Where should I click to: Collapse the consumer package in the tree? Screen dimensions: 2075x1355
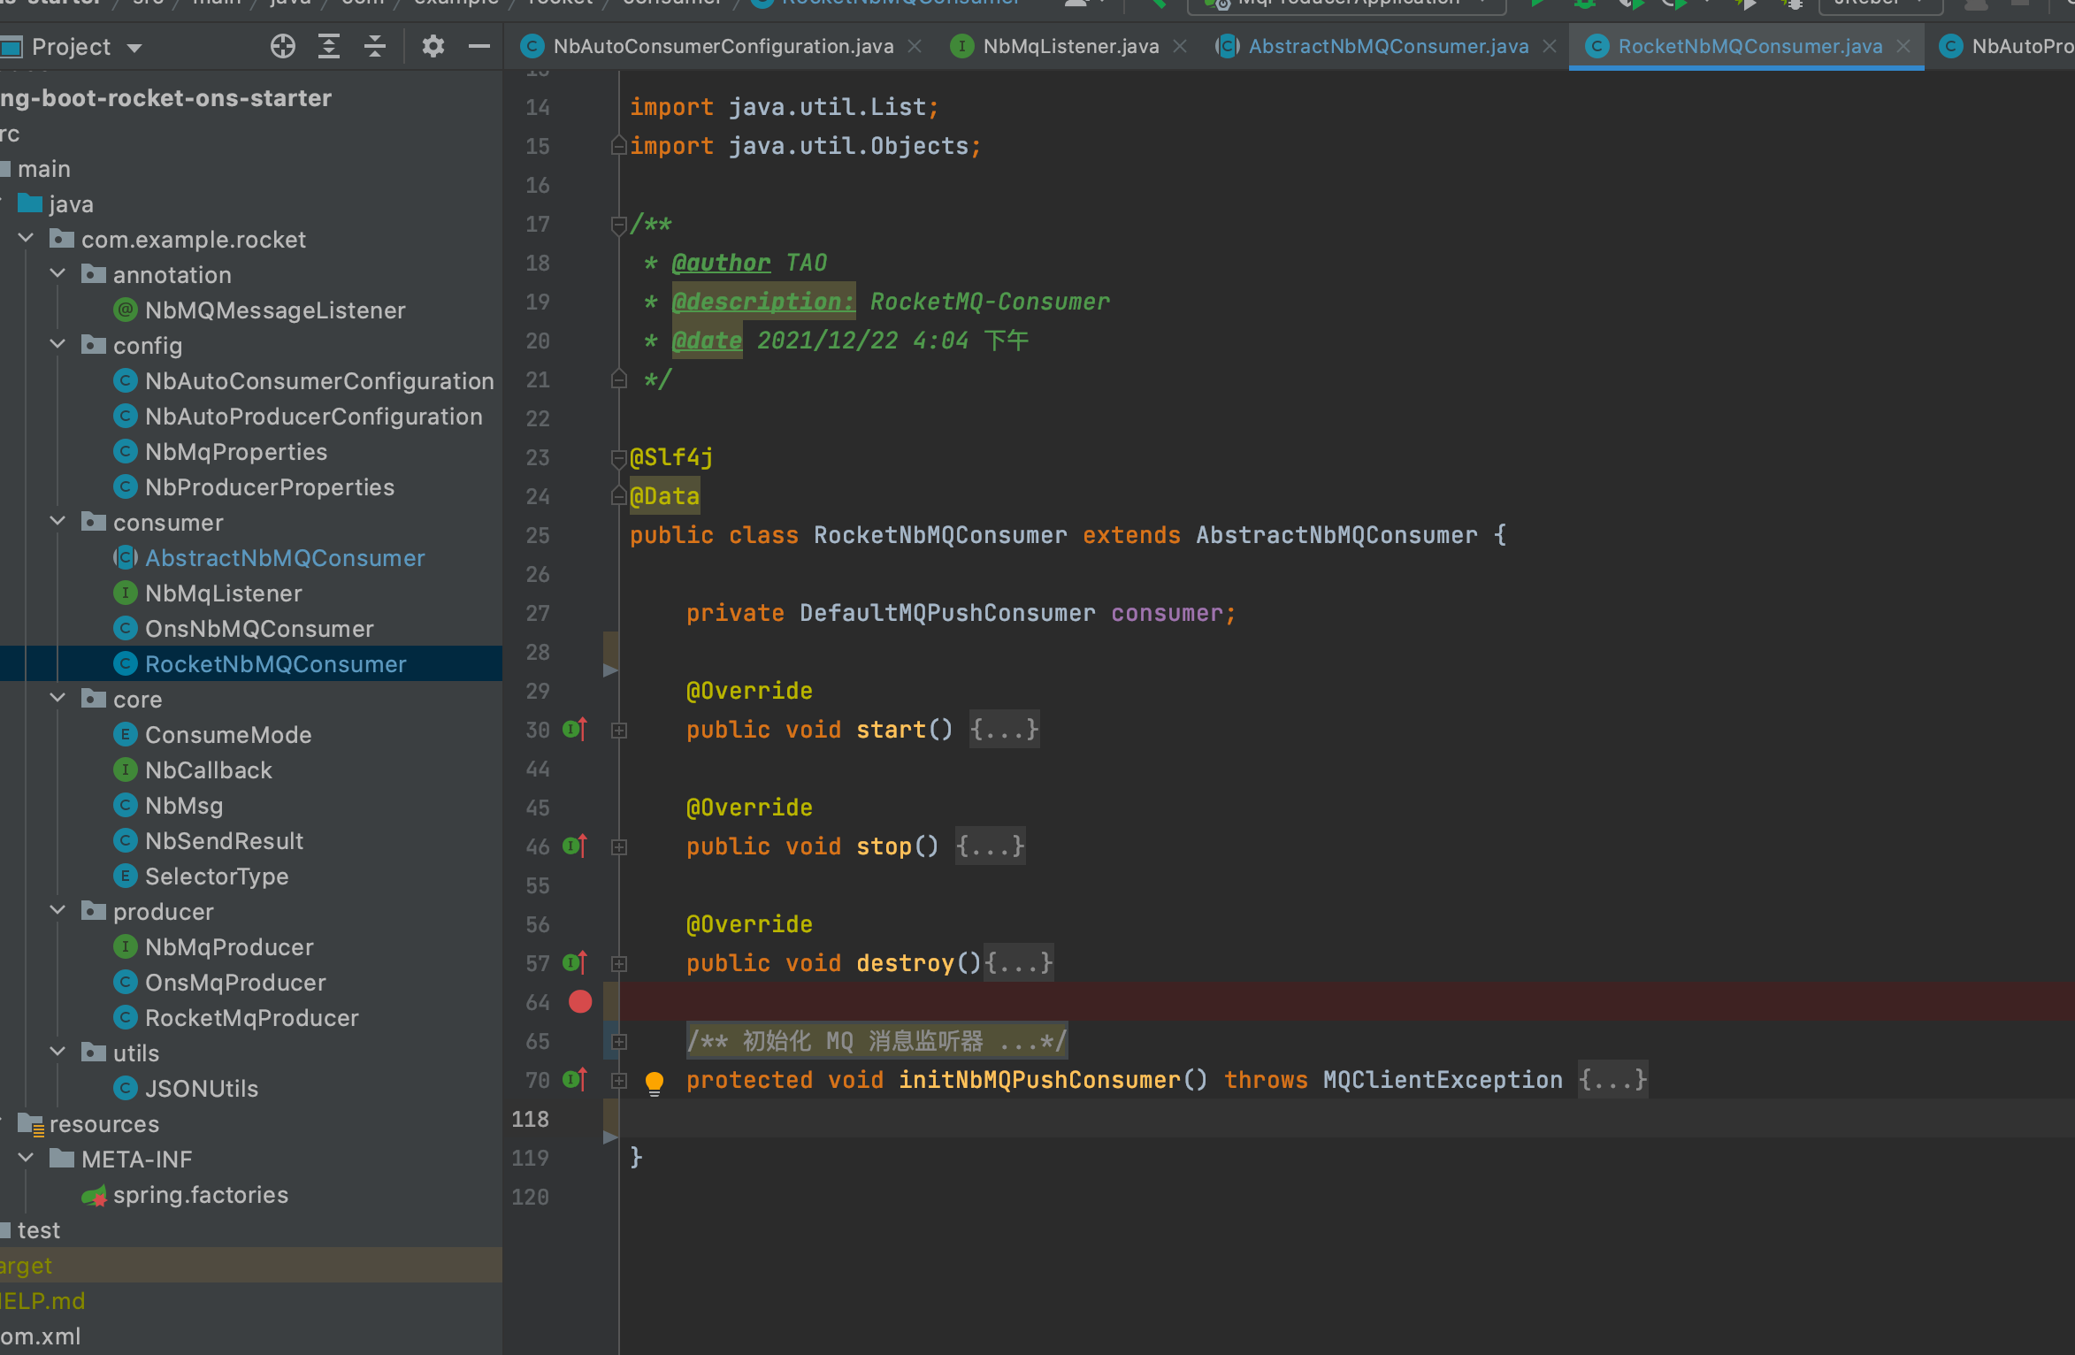pos(57,521)
